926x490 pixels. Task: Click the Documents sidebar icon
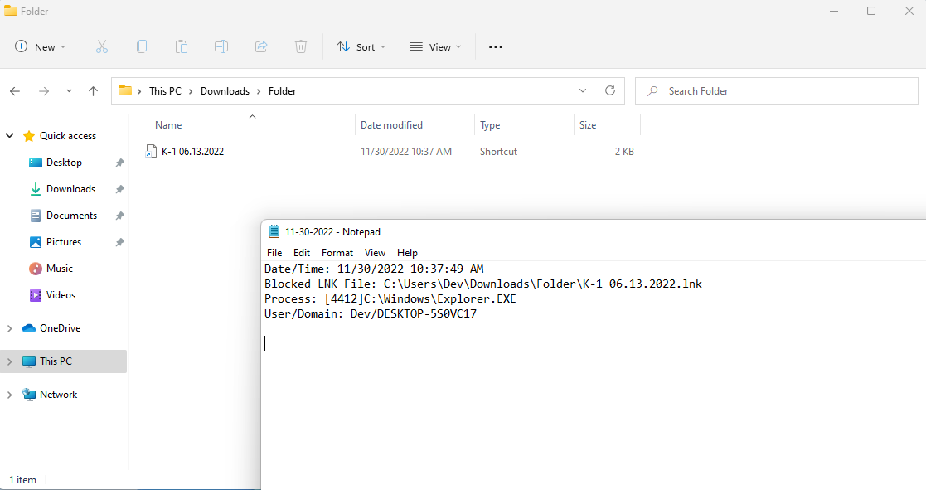tap(36, 216)
